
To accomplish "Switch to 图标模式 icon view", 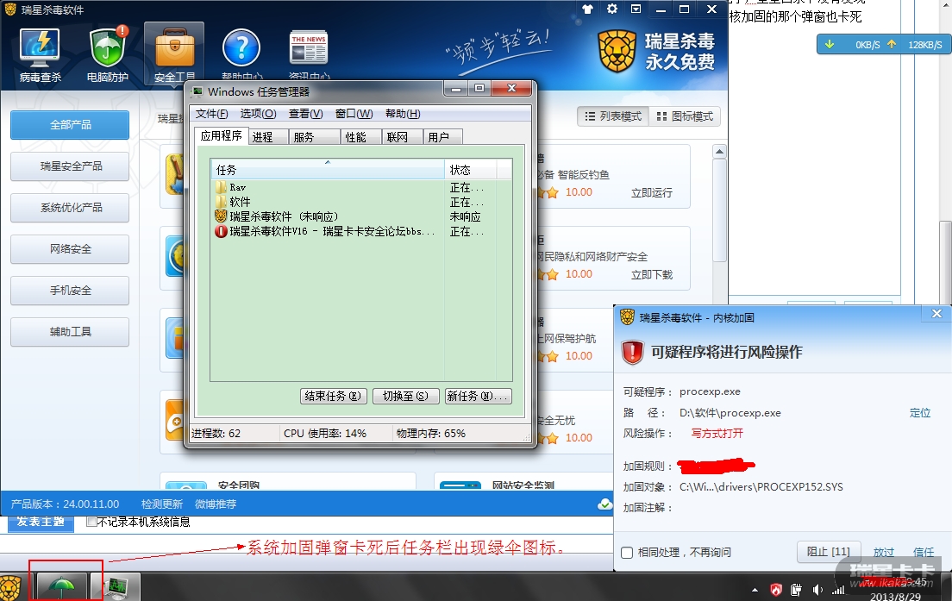I will (685, 116).
